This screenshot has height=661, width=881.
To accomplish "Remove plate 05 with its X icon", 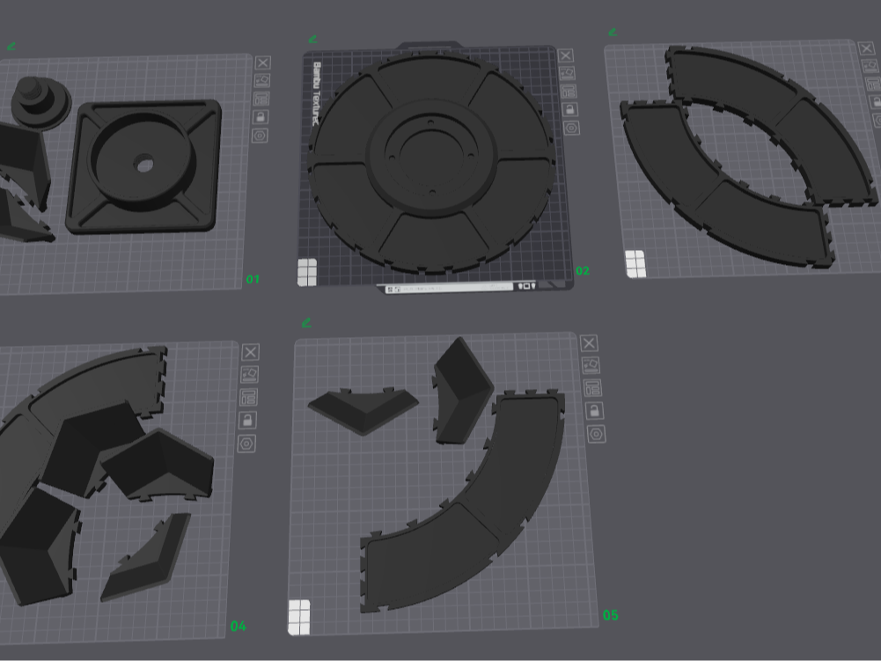I will [589, 343].
